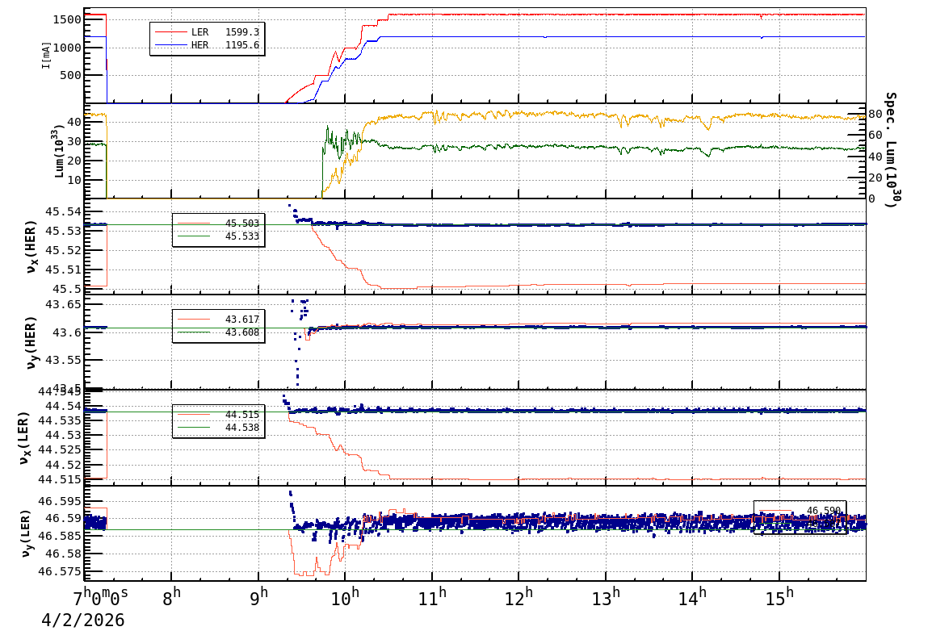
Task: Select the νx(LER) axis label
Action: pos(23,438)
